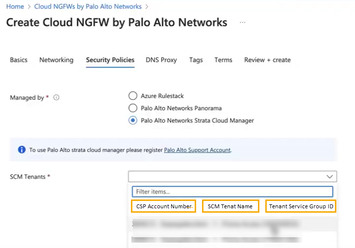Open the Tags tab
Image resolution: width=355 pixels, height=248 pixels.
[x=196, y=60]
